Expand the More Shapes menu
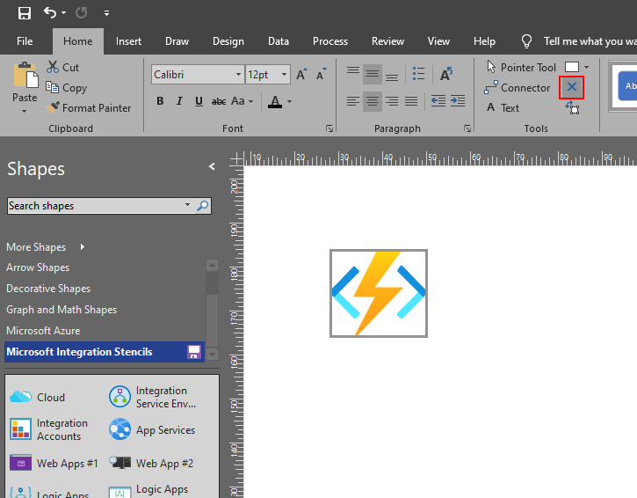Screen dimensions: 637x498 point(46,247)
